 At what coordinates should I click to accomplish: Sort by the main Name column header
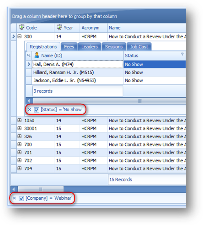coord(146,28)
